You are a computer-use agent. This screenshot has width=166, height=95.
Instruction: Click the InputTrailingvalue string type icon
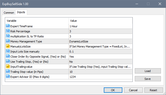tap(8, 67)
